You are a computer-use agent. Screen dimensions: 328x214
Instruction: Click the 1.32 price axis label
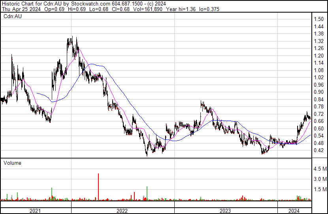(319, 41)
